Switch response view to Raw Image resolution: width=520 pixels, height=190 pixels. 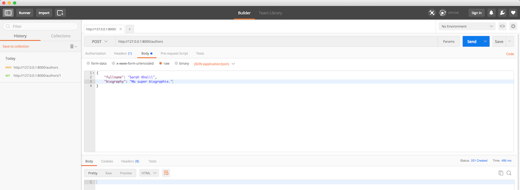tap(109, 173)
